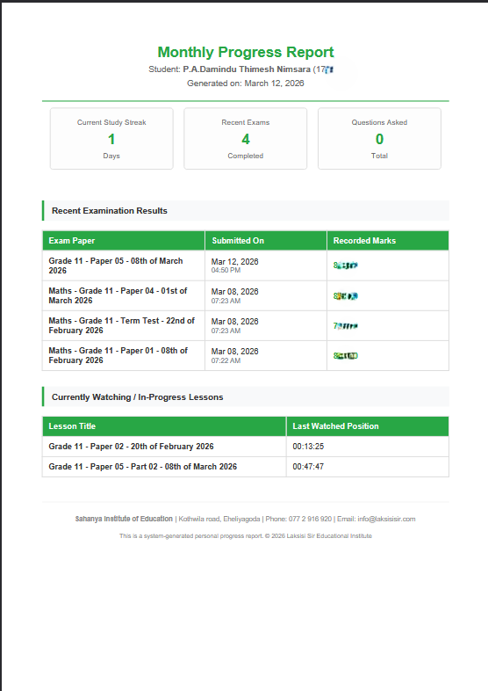Click the Current Study Streak card
Screen dimensions: 488x691
point(111,138)
